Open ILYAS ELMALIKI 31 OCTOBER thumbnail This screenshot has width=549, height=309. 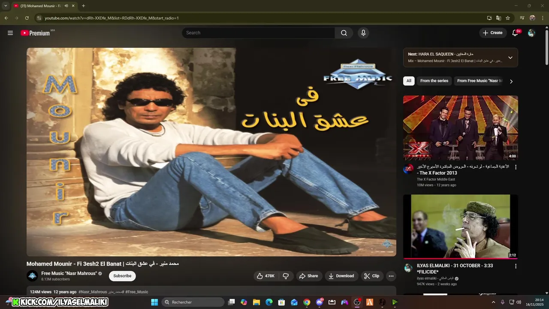point(461,227)
